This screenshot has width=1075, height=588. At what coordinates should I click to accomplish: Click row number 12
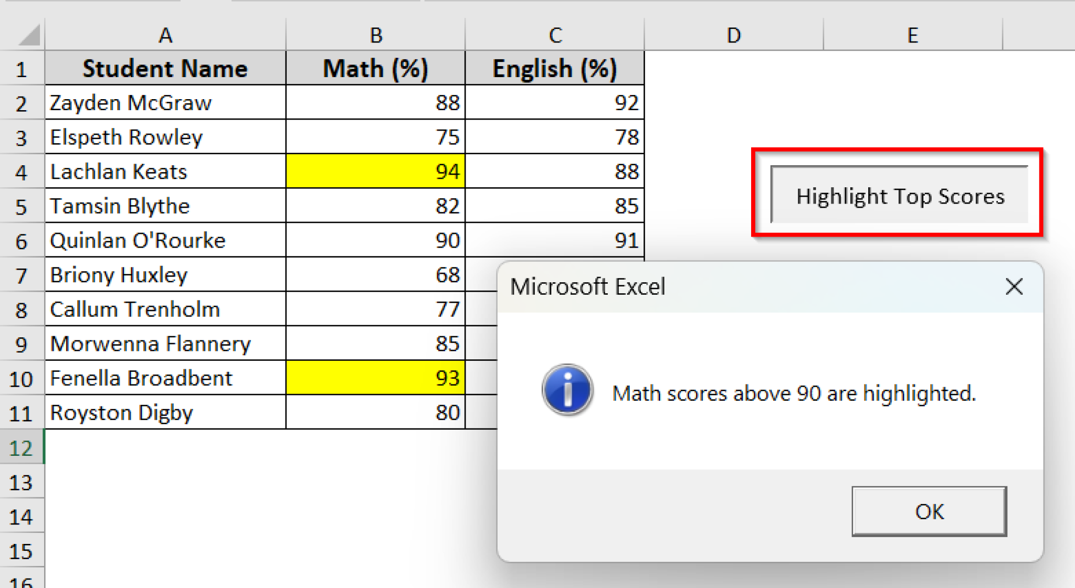click(x=22, y=447)
